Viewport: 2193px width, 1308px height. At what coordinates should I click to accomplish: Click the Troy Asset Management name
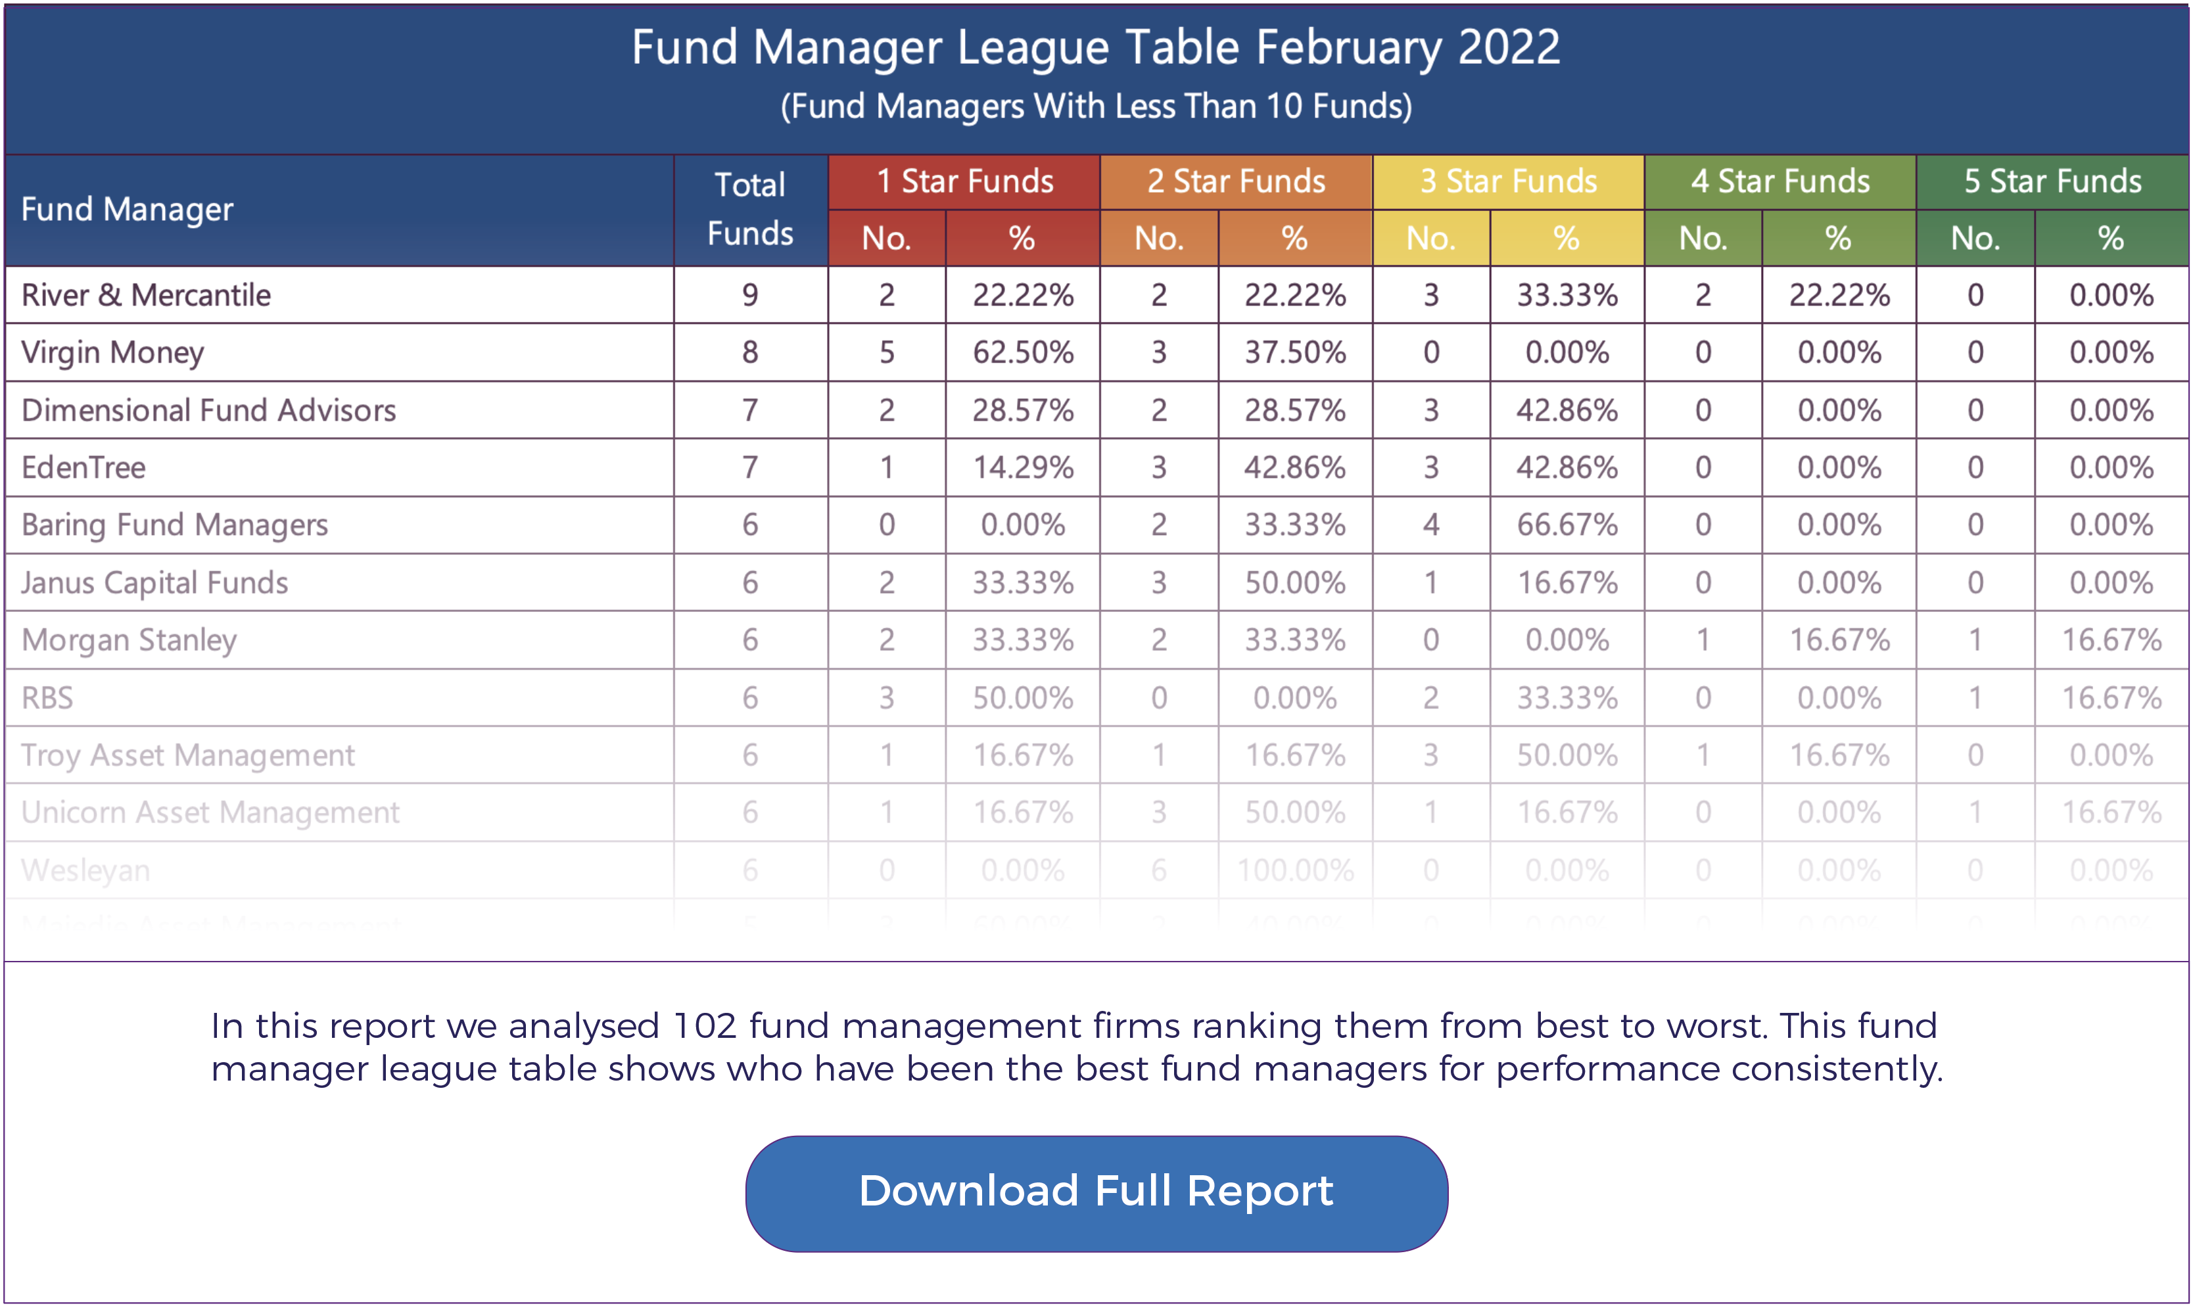[188, 755]
